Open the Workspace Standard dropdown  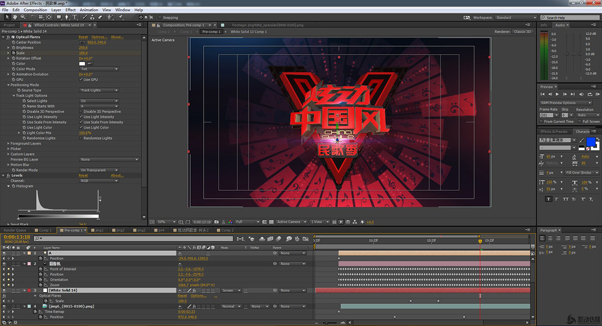516,18
